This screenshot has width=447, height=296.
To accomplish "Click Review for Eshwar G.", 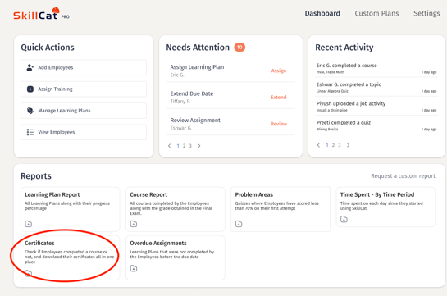I will click(x=279, y=124).
